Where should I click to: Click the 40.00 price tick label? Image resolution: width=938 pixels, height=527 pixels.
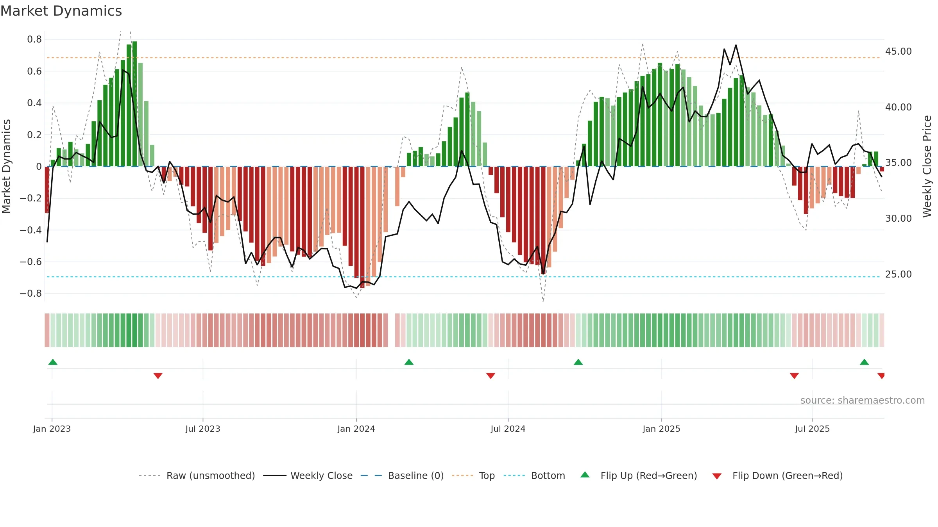point(899,107)
